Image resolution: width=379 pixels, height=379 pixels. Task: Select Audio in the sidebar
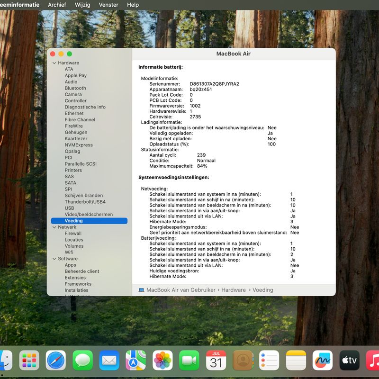71,81
